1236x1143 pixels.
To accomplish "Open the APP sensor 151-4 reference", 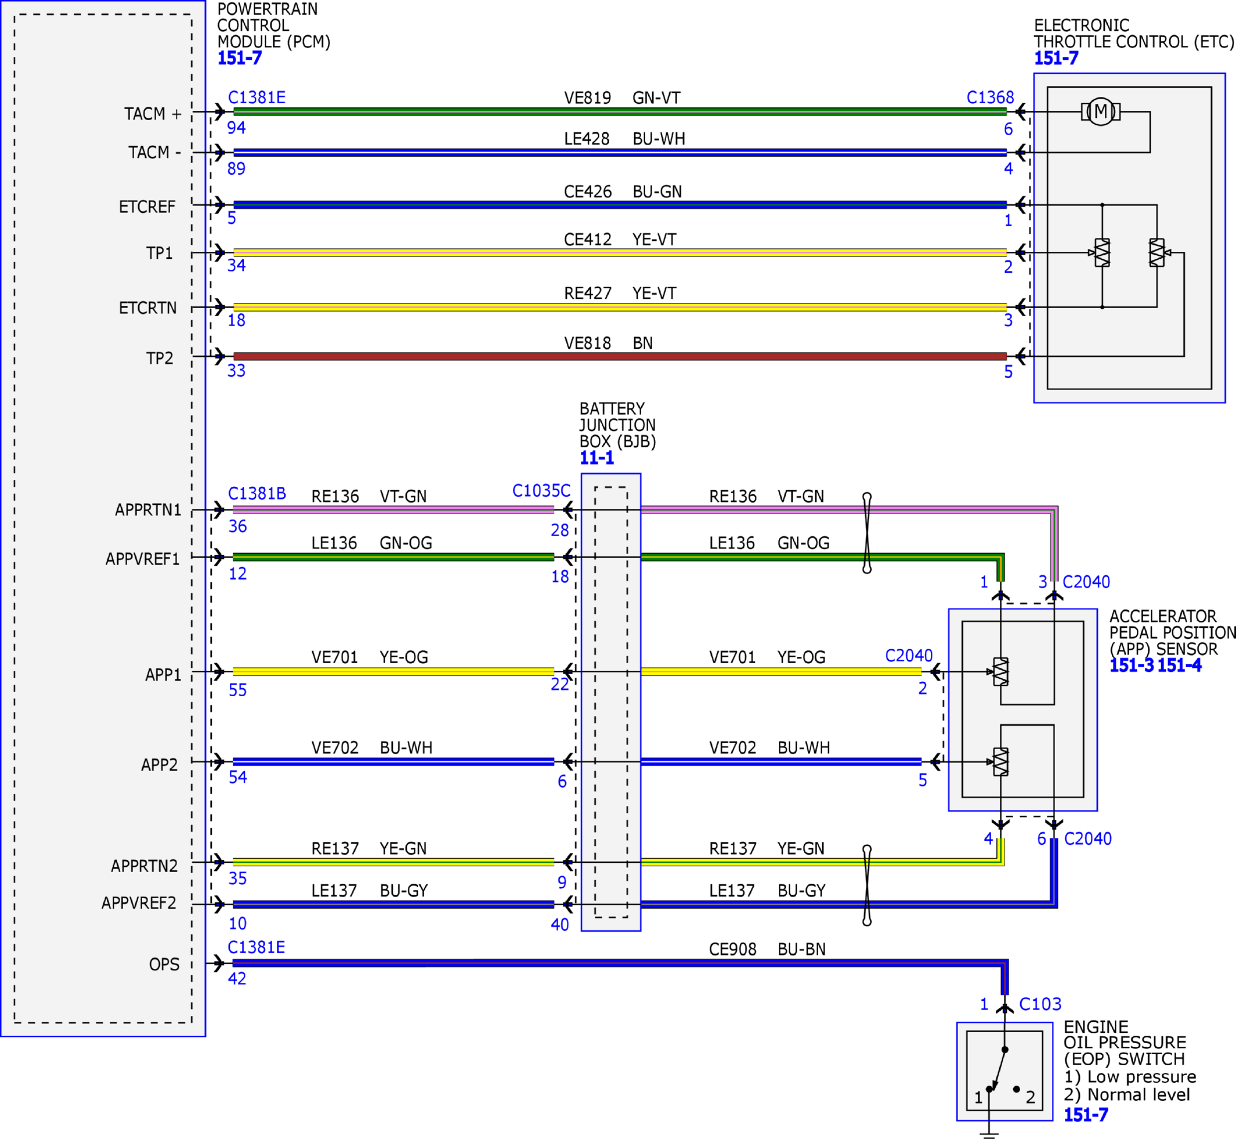I will point(1179,665).
